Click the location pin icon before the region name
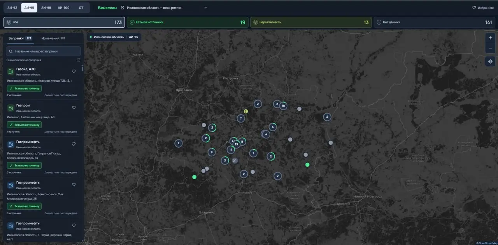This screenshot has width=498, height=245. pyautogui.click(x=123, y=8)
